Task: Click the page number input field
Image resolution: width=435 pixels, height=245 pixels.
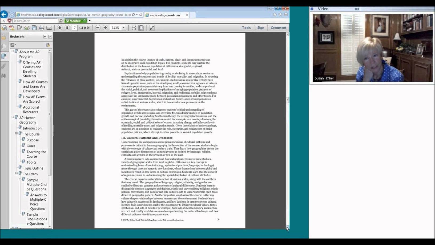Action: coord(75,28)
